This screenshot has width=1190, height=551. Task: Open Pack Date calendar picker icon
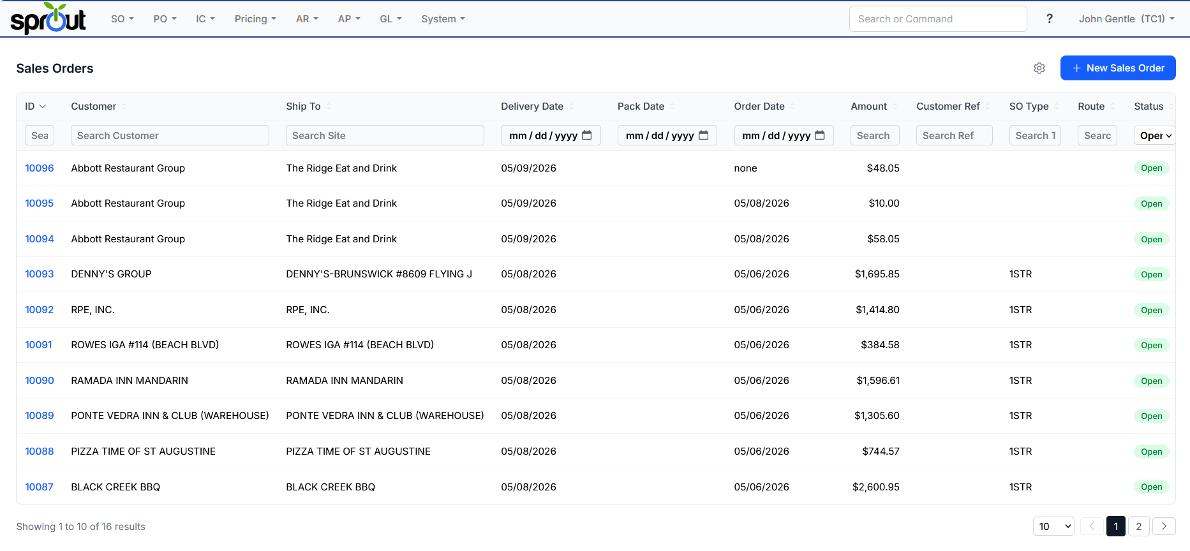click(x=704, y=135)
